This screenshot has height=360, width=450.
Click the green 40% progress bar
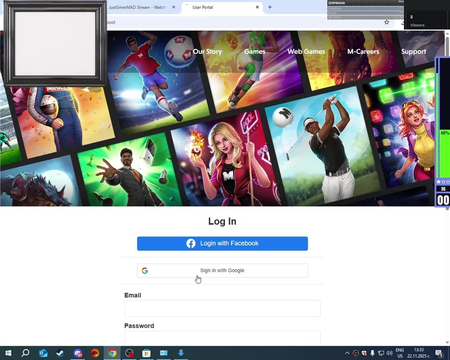tap(444, 153)
